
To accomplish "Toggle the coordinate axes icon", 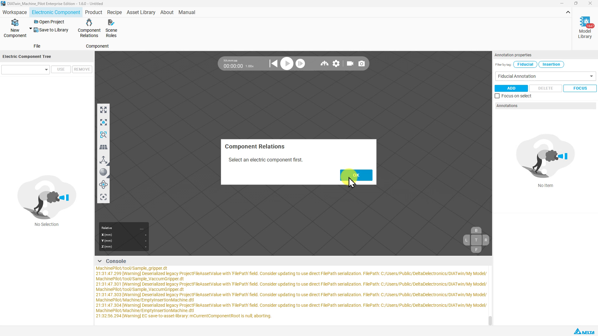I will (x=103, y=160).
